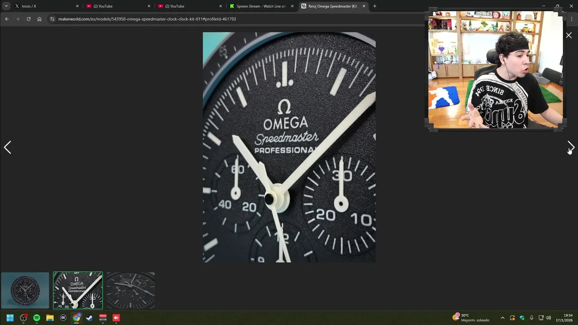Viewport: 578px width, 325px height.
Task: Open the microphone tray icon
Action: [531, 318]
